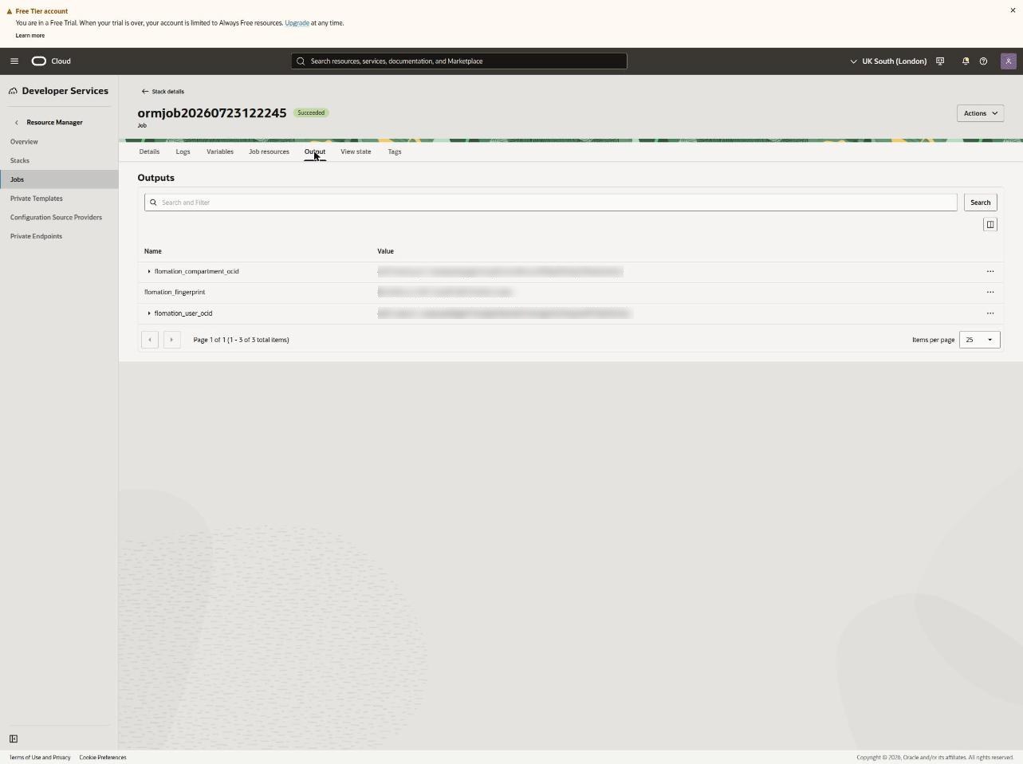Switch to the Details tab
Viewport: 1023px width, 764px height.
149,152
